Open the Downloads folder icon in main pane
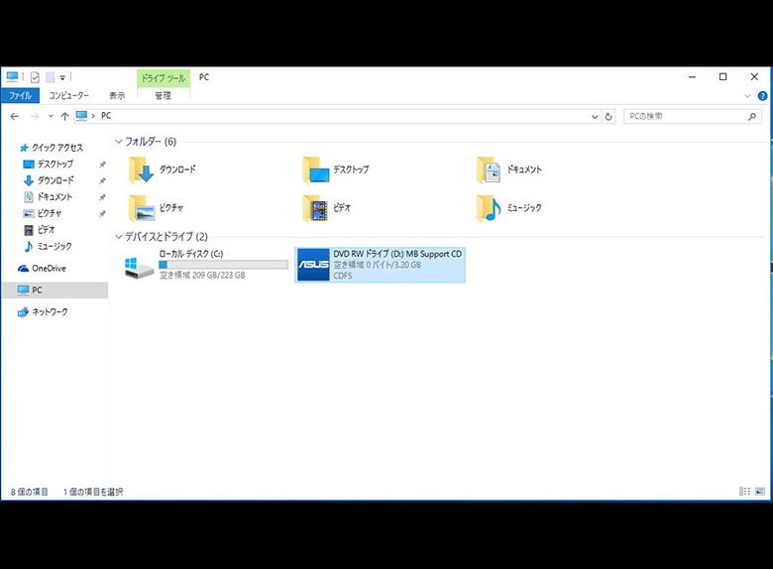Viewport: 773px width, 569px height. pos(141,171)
